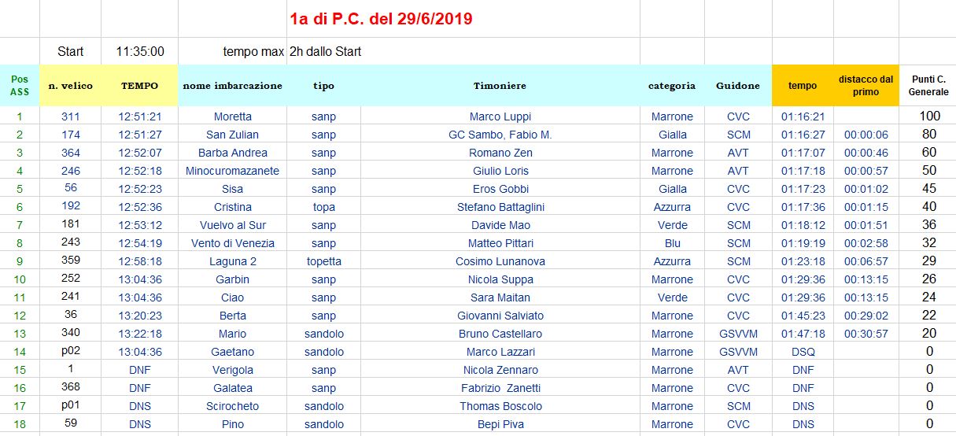Click category cell 'Blu'
This screenshot has width=956, height=436.
(672, 243)
